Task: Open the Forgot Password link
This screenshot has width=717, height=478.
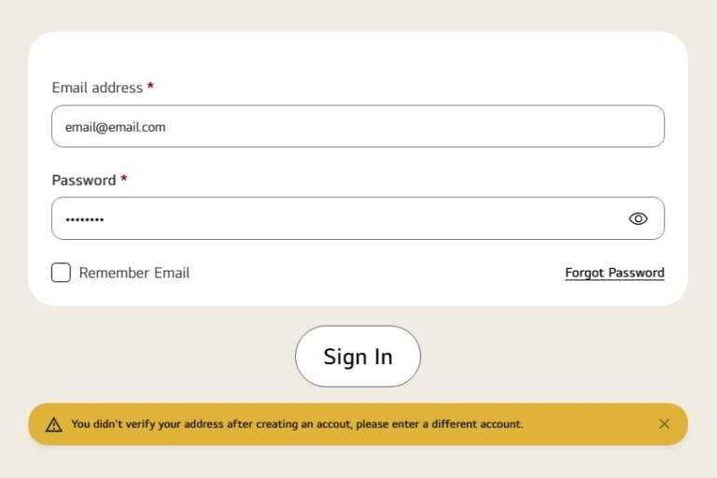Action: click(614, 273)
